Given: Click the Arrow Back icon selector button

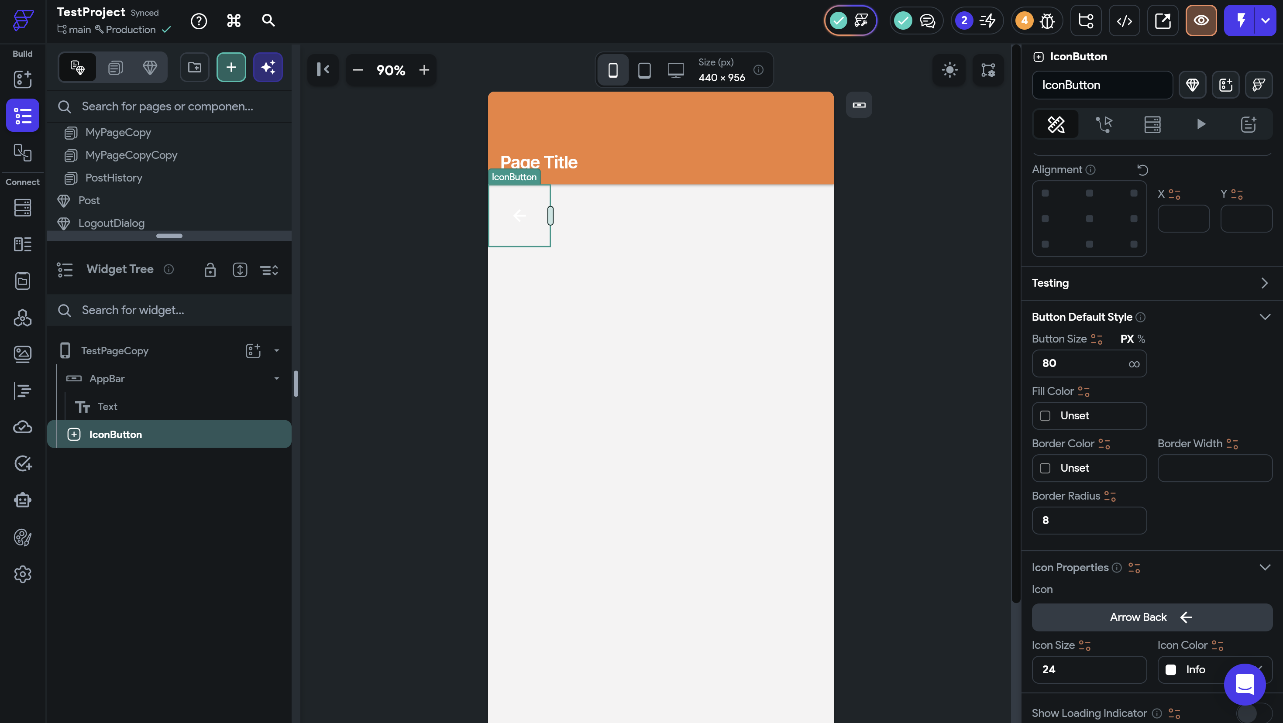Looking at the screenshot, I should click(1152, 617).
